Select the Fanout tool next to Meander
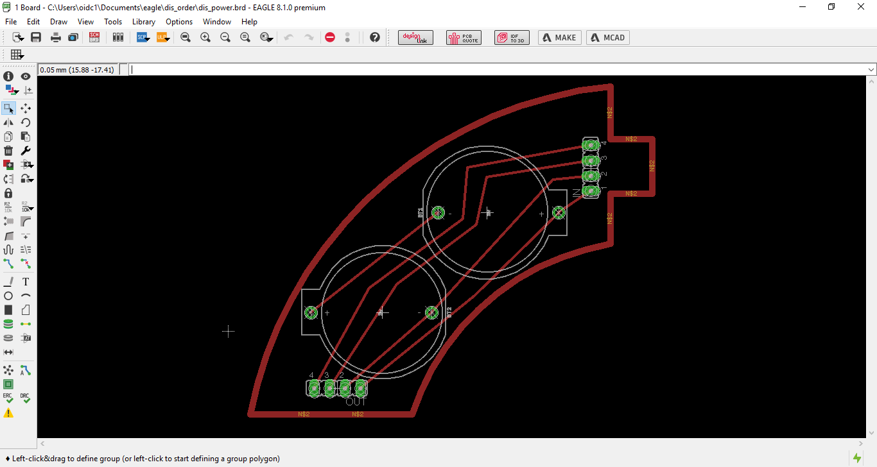Screen dimensions: 877x467 26,250
